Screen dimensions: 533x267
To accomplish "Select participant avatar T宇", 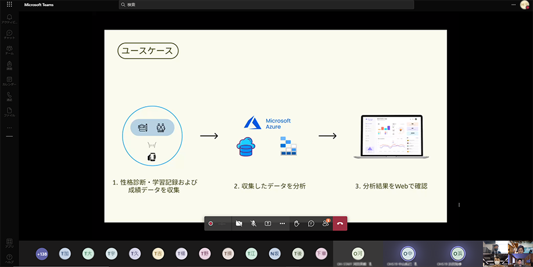I will [112, 254].
